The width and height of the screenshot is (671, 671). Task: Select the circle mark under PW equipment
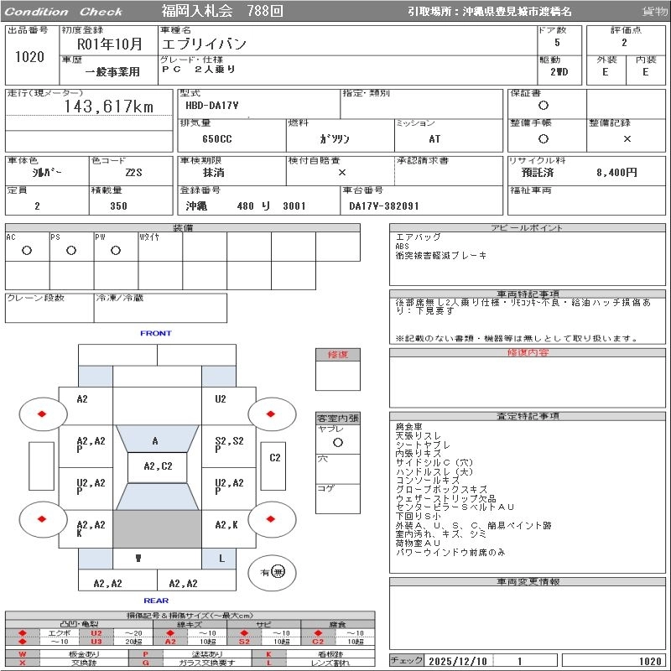116,250
